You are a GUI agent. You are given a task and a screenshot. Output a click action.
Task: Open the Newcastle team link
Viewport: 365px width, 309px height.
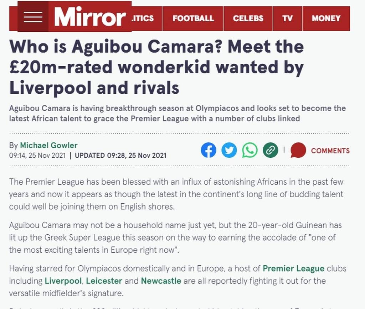pyautogui.click(x=161, y=281)
